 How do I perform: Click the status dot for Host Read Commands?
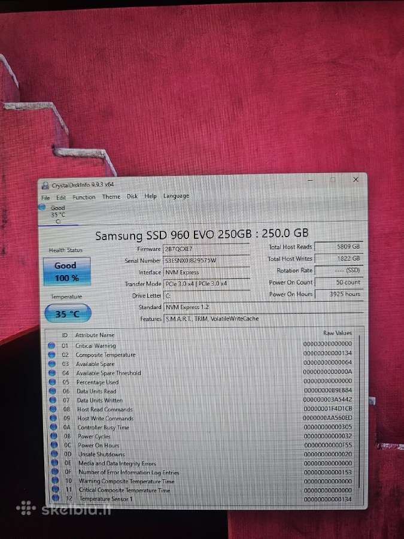pyautogui.click(x=53, y=408)
